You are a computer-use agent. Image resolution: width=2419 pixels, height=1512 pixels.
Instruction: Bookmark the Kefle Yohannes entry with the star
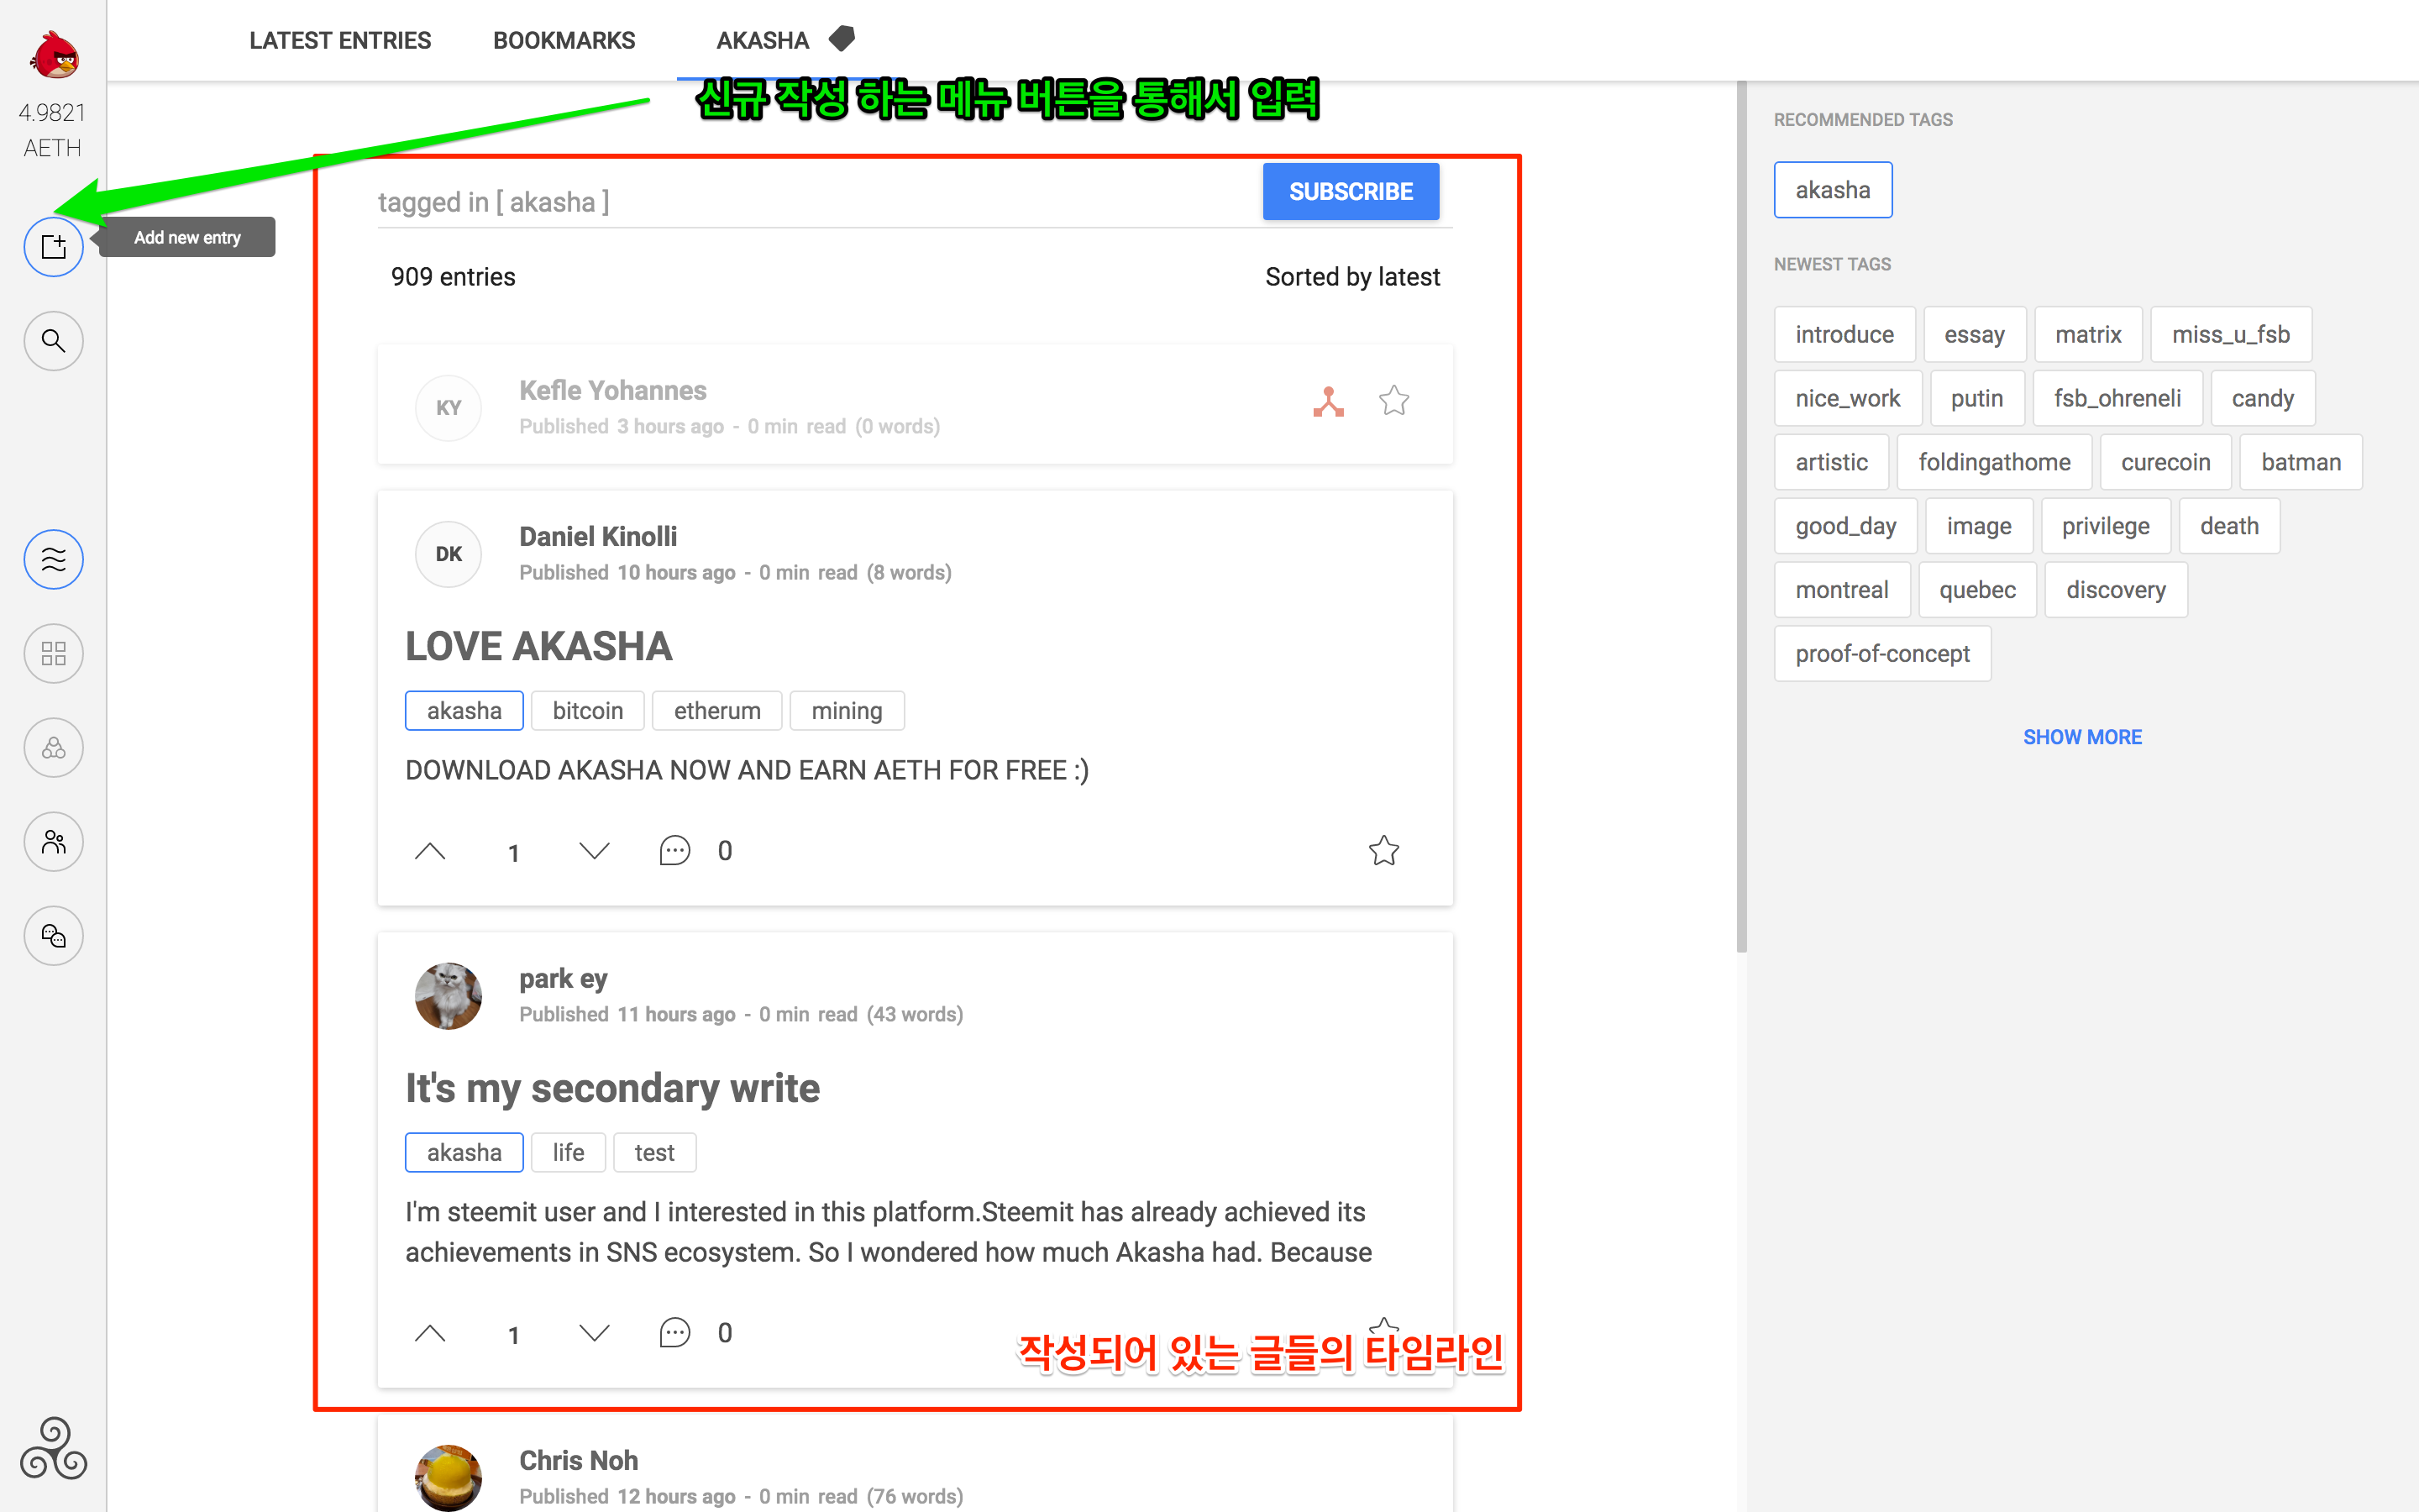point(1393,401)
